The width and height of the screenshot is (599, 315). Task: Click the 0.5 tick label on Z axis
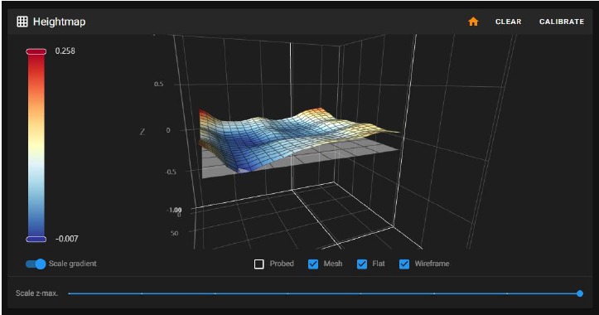coord(158,84)
